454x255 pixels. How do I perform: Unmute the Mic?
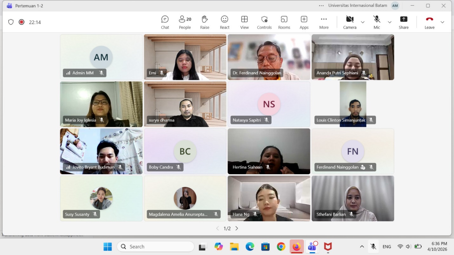pos(377,22)
